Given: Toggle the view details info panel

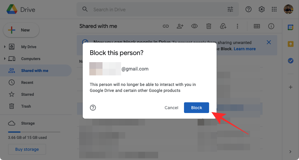Looking at the screenshot, I should click(x=271, y=26).
